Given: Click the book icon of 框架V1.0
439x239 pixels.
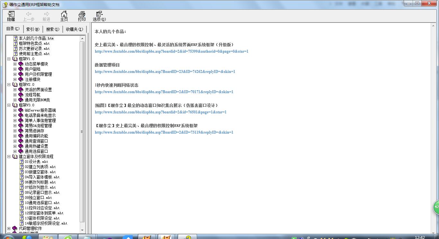Looking at the screenshot, I should tap(15, 59).
